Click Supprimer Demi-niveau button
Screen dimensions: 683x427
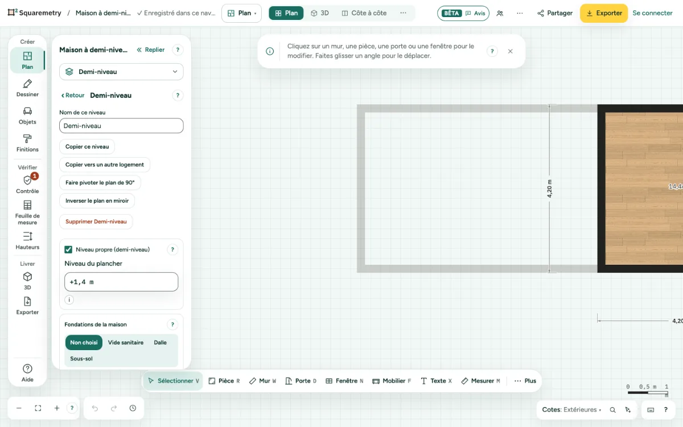point(96,221)
